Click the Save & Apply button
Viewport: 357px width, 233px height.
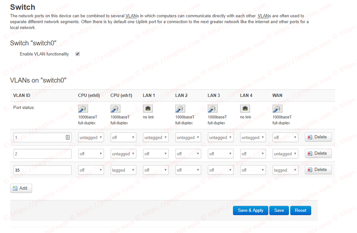pos(250,210)
